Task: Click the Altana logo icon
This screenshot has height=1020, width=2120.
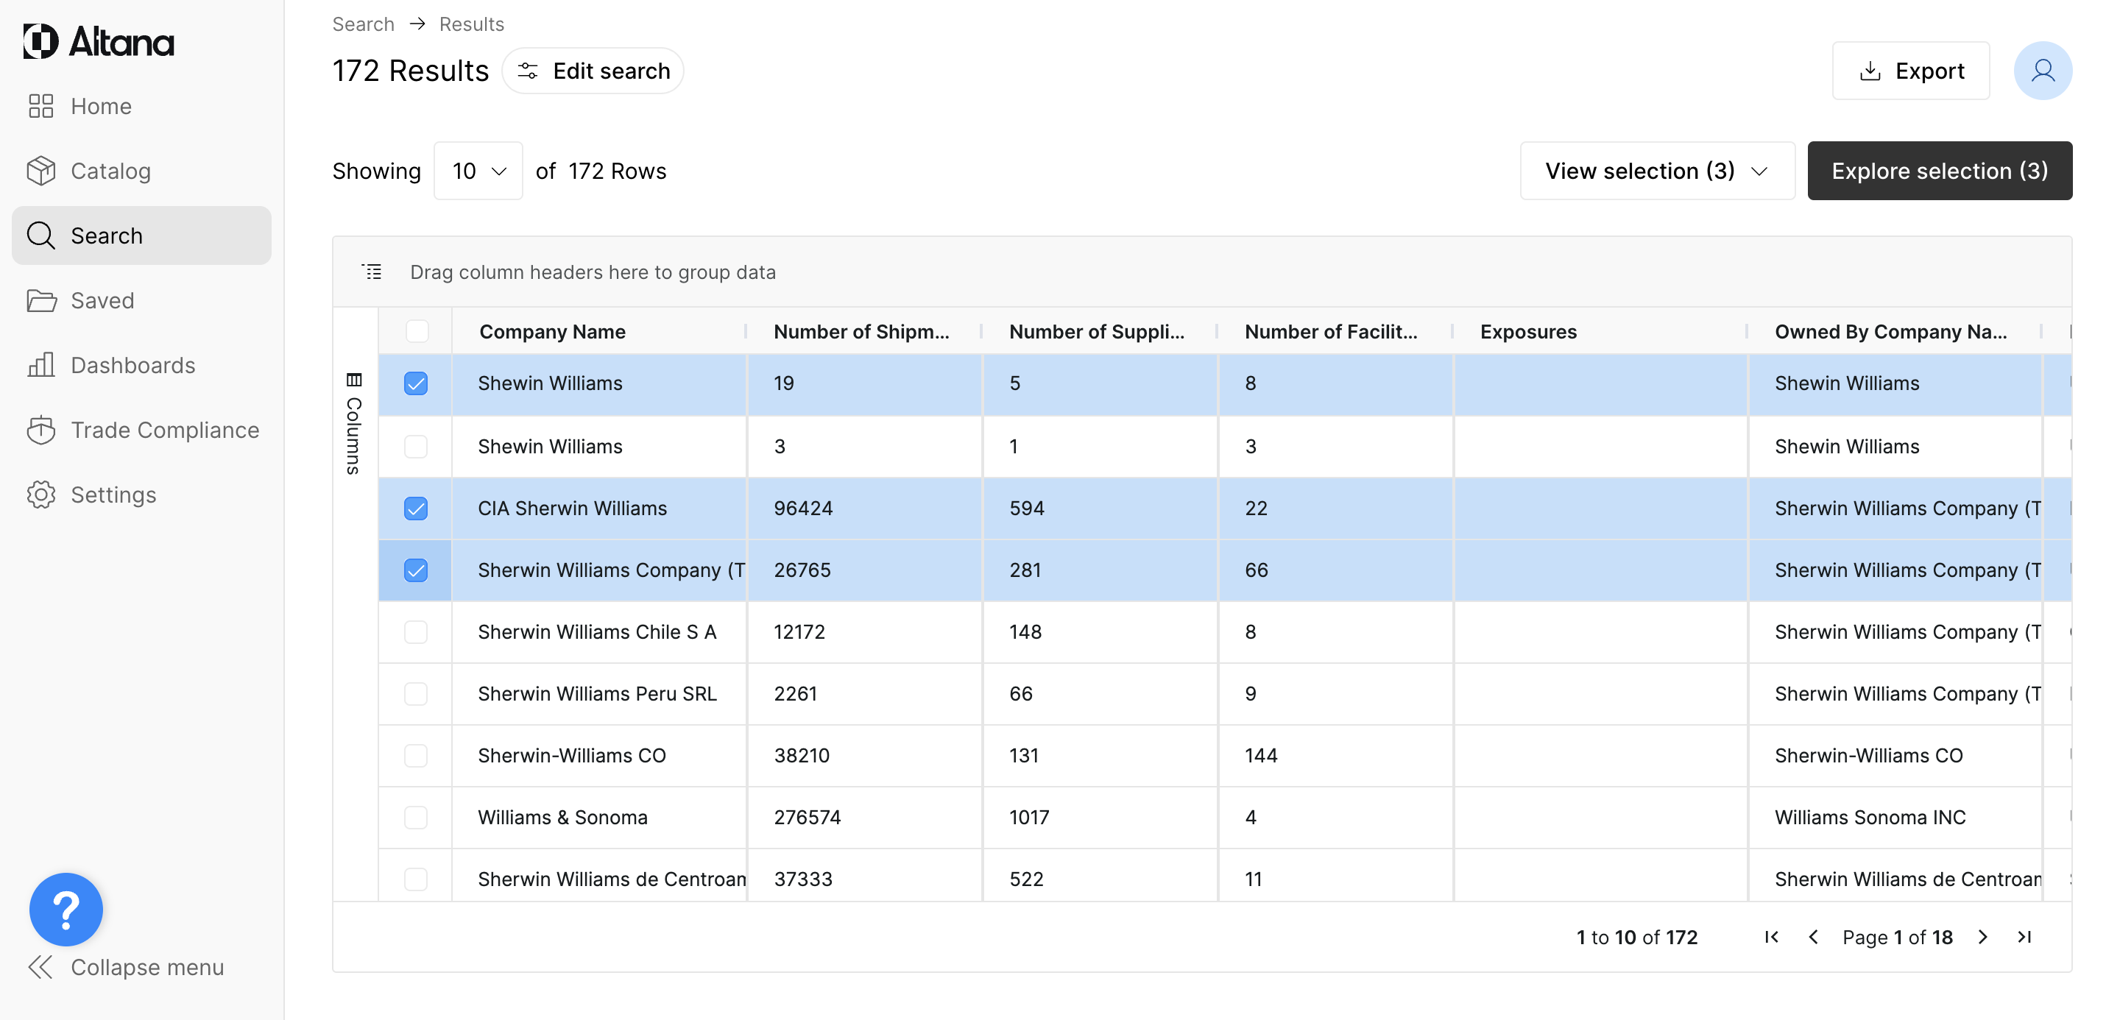Action: point(40,41)
